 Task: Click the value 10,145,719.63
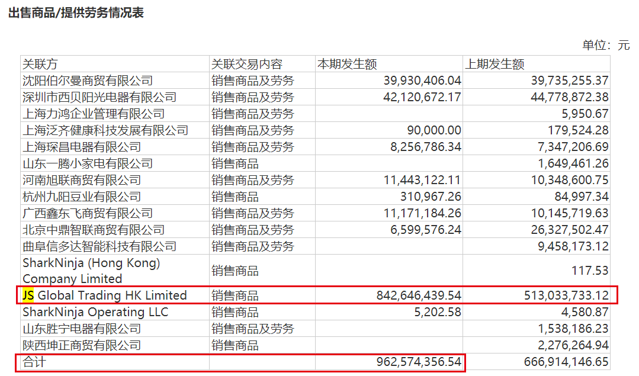(570, 213)
